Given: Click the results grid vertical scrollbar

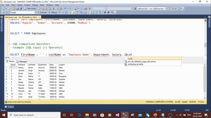Looking at the screenshot, I should point(205,79).
